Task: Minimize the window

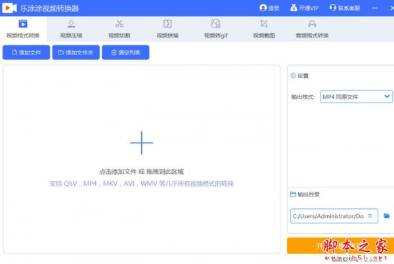Action: pyautogui.click(x=375, y=9)
